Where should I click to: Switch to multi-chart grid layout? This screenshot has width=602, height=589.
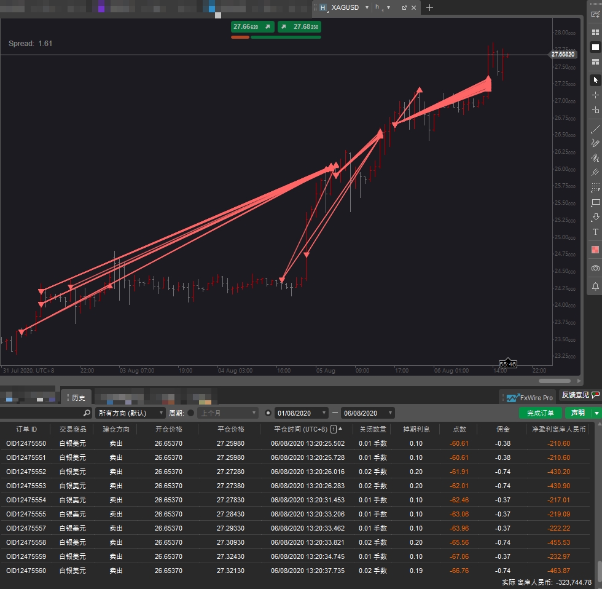pos(595,32)
